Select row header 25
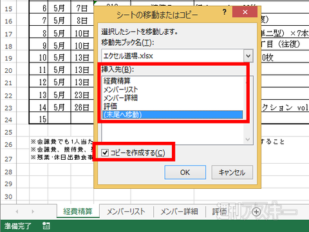This screenshot has width=309, height=232. (8, 132)
